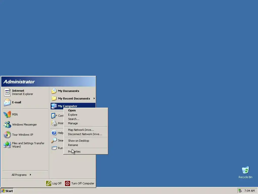Click the system tray network icon

pos(240,191)
